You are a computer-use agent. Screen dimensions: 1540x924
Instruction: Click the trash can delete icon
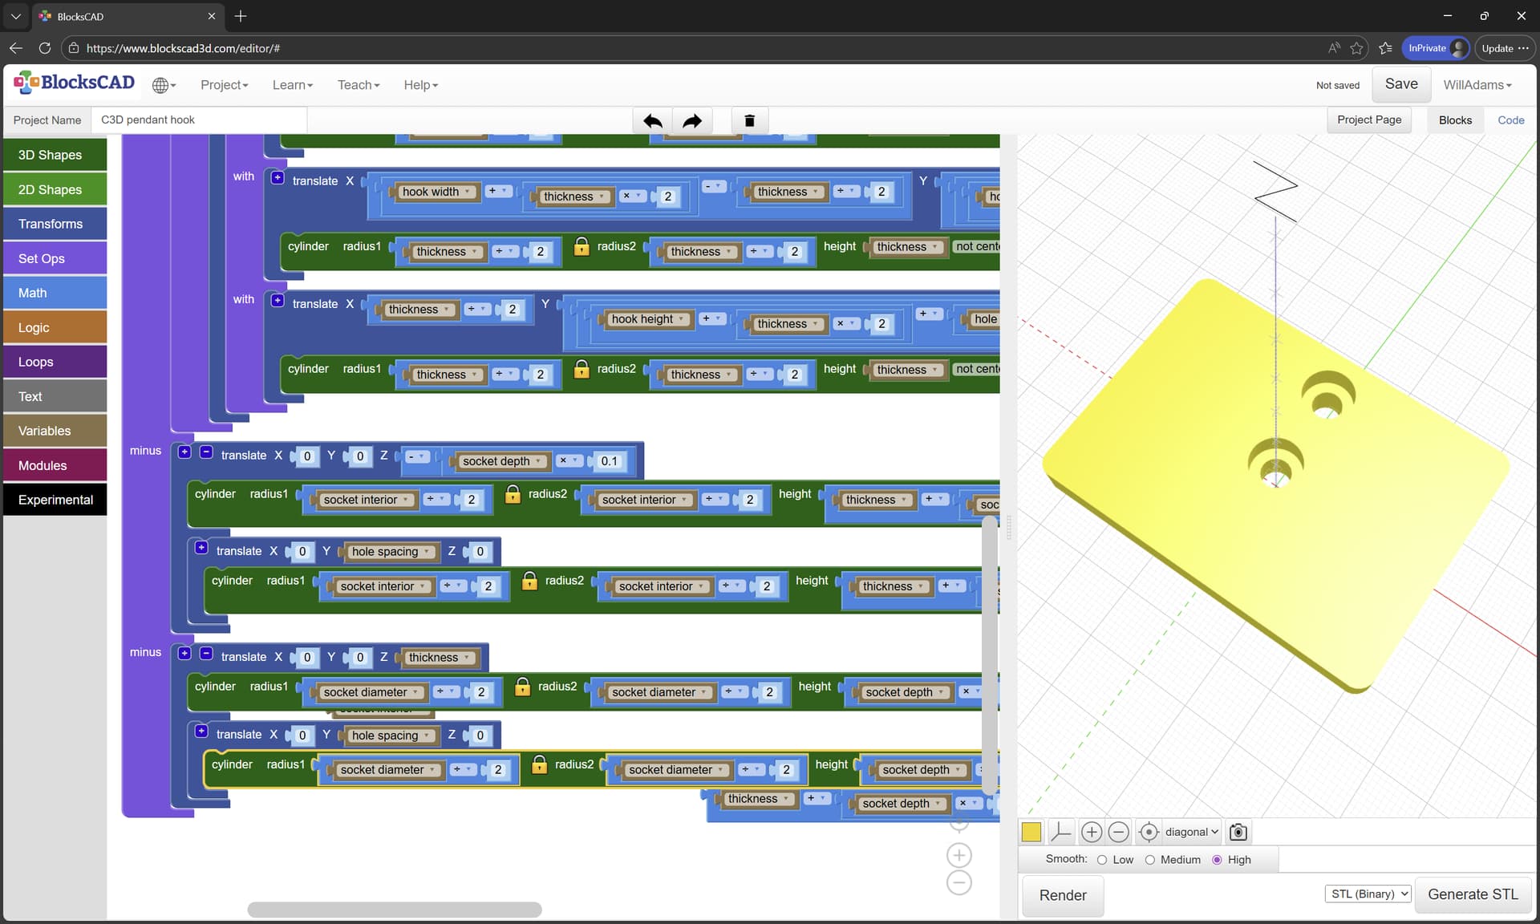point(749,121)
